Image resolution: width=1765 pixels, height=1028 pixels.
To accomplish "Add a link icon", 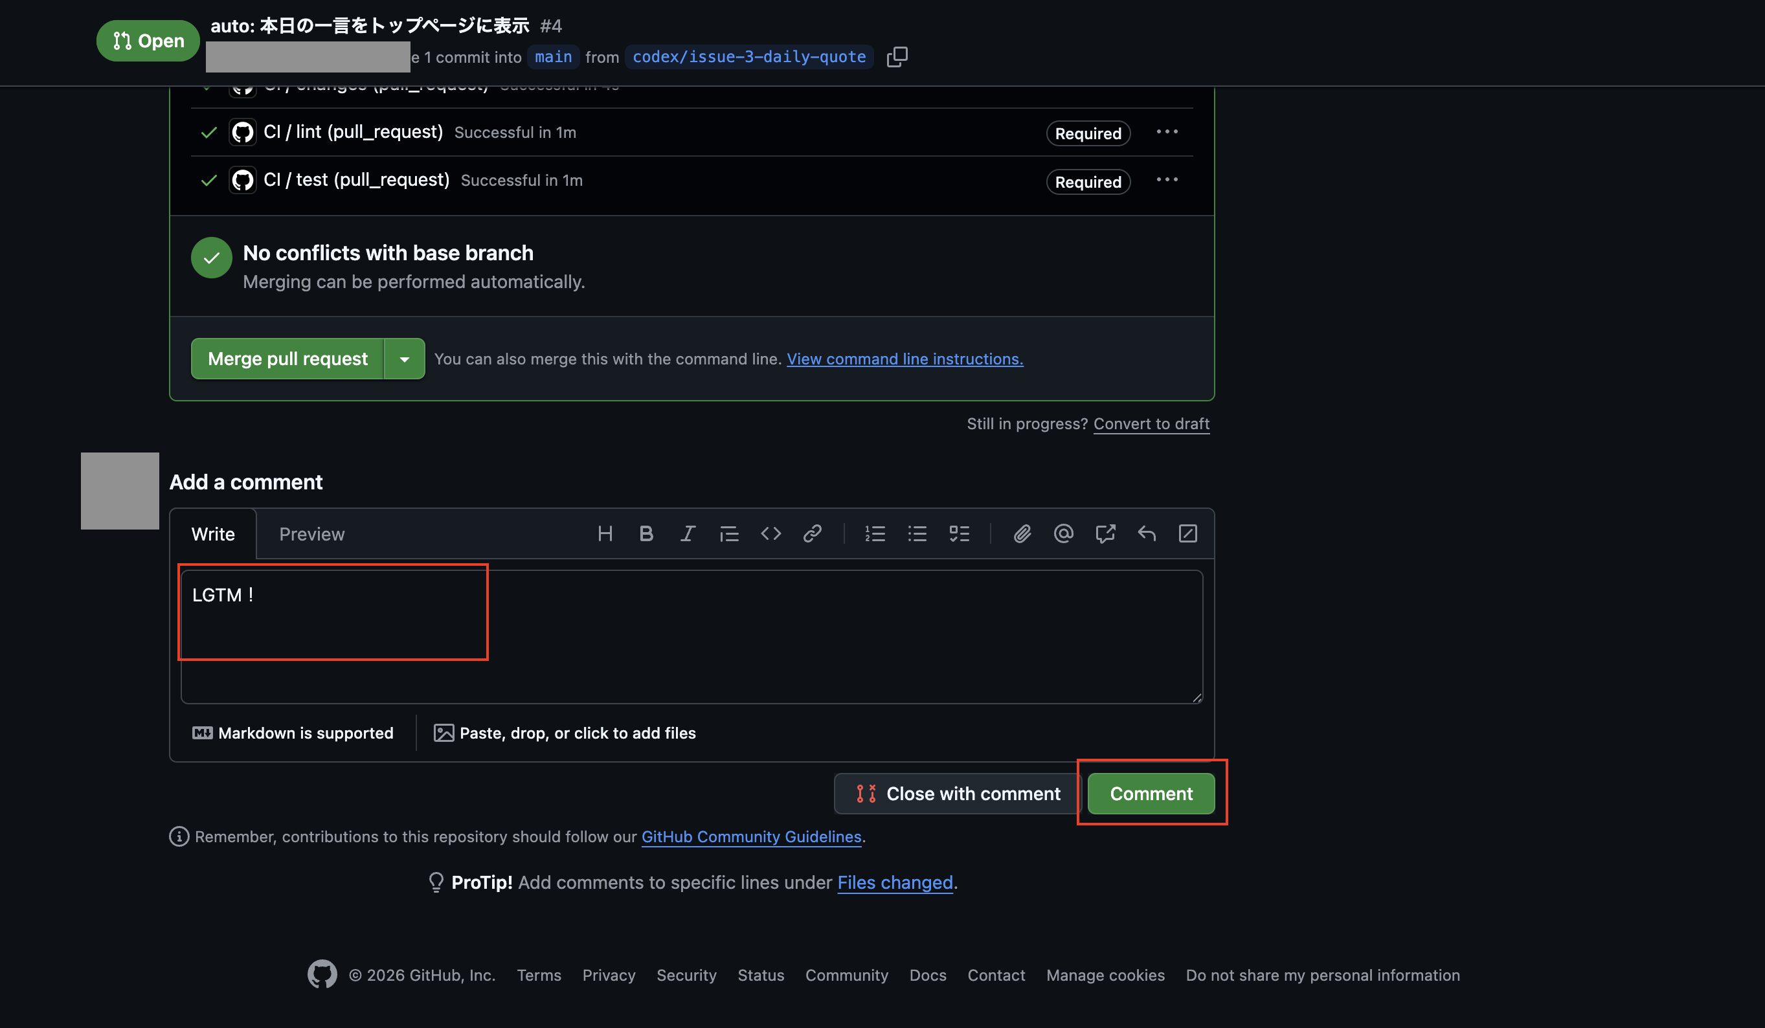I will [x=812, y=533].
